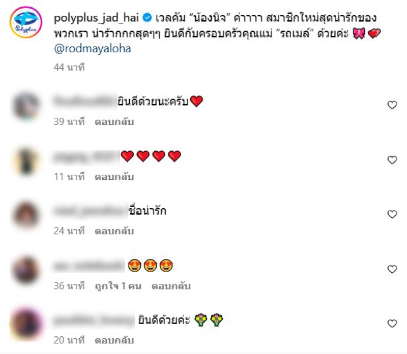Like the comment ยินดีด้วยนะครับ with the heart

pos(392,105)
